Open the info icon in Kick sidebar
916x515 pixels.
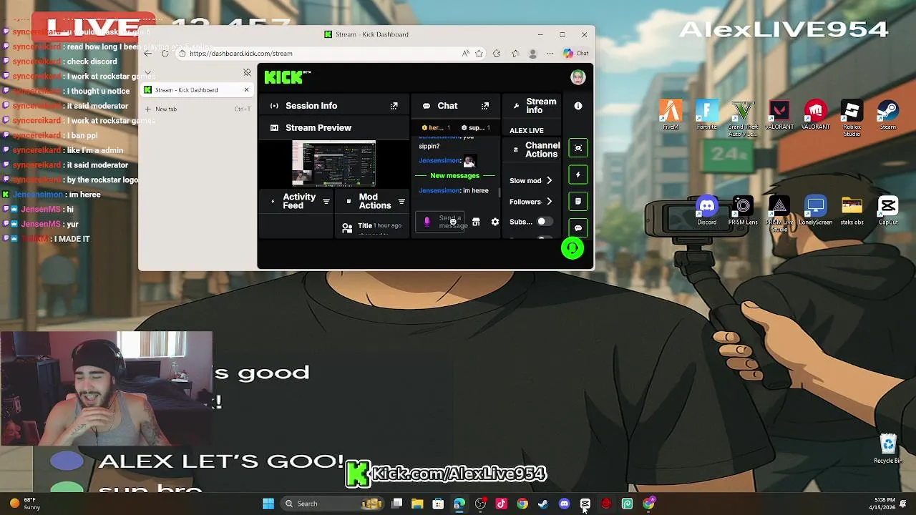[x=578, y=106]
